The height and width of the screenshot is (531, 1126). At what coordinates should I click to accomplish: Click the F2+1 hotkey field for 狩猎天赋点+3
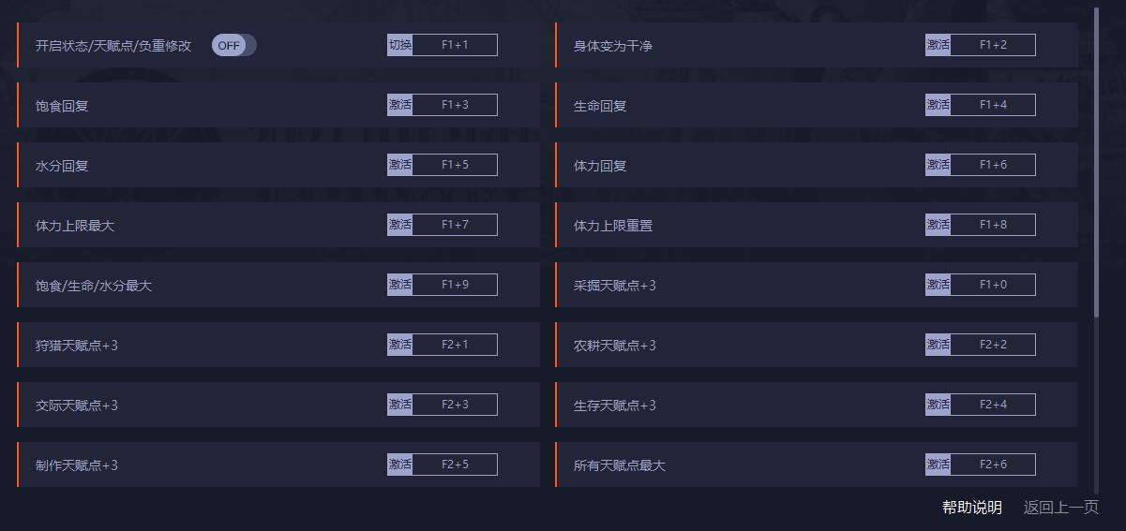[455, 345]
